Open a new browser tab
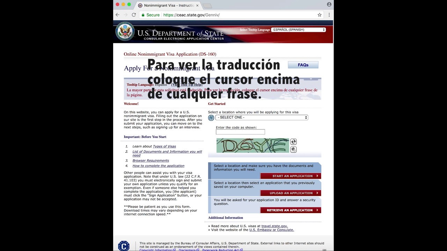This screenshot has height=251, width=447. point(207,6)
